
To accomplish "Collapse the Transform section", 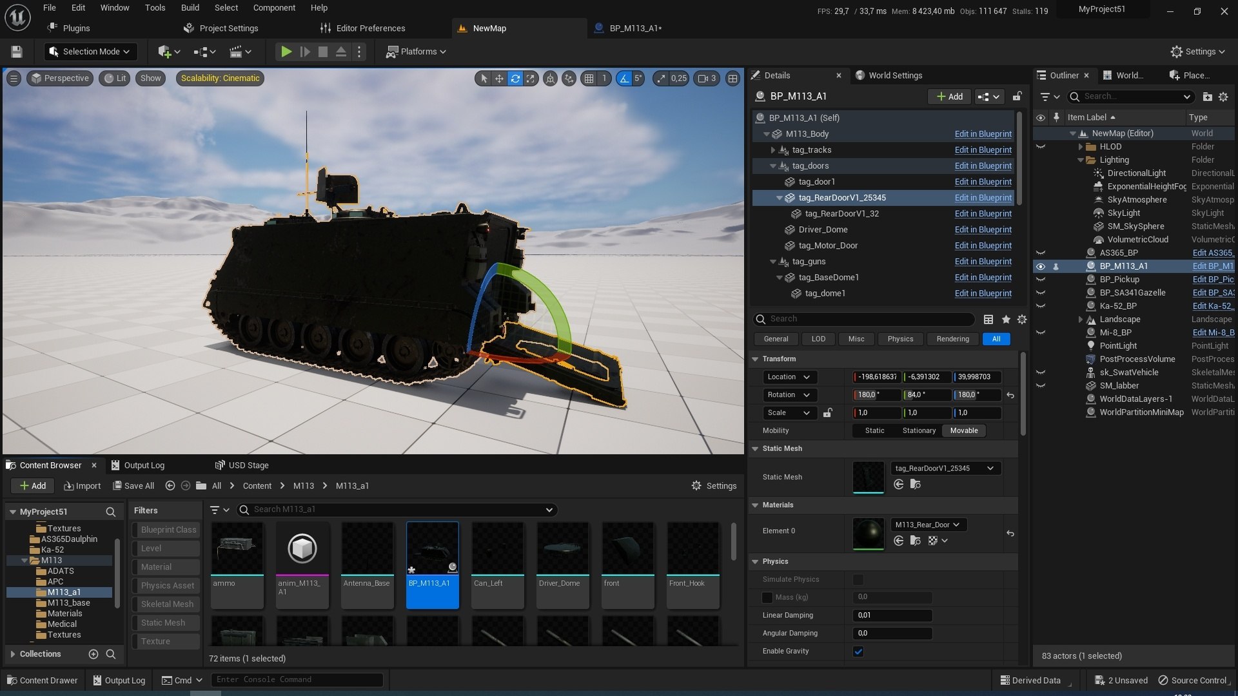I will [755, 359].
